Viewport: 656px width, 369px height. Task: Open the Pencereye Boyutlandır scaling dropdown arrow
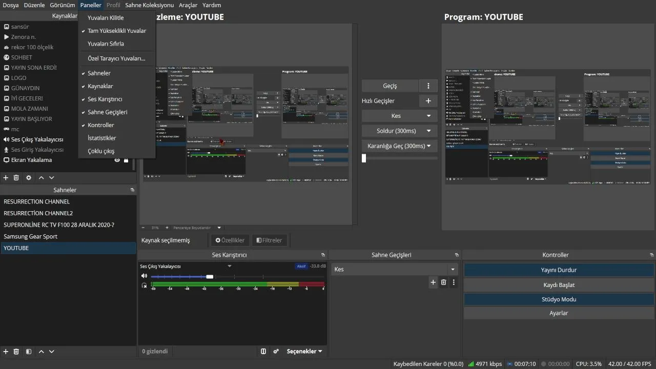click(219, 228)
